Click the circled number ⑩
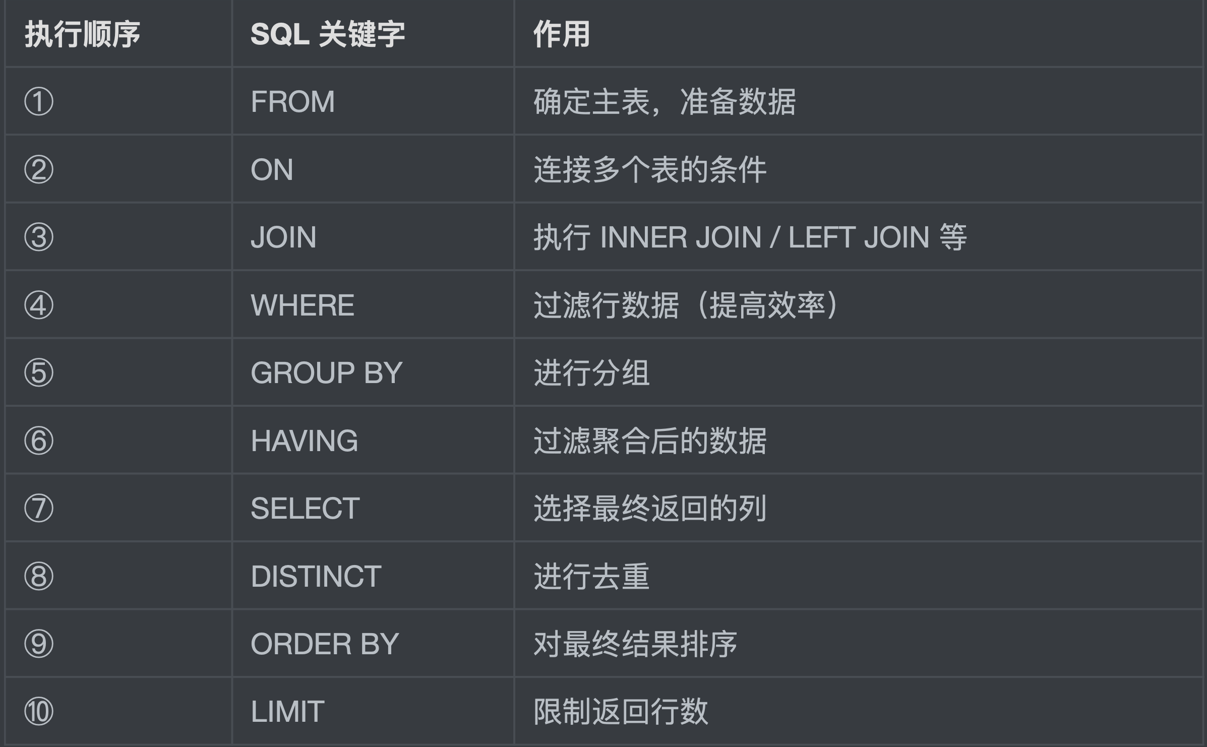 tap(39, 712)
